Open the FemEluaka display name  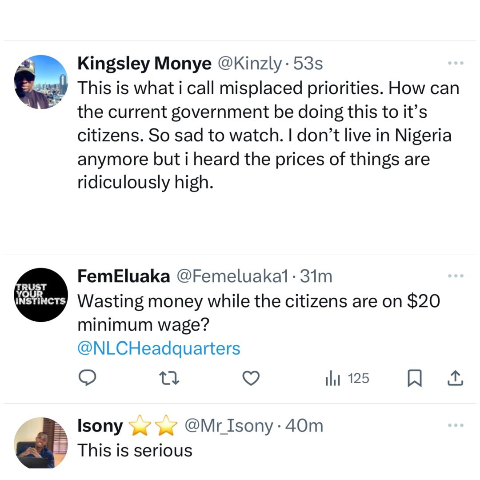[x=123, y=276]
